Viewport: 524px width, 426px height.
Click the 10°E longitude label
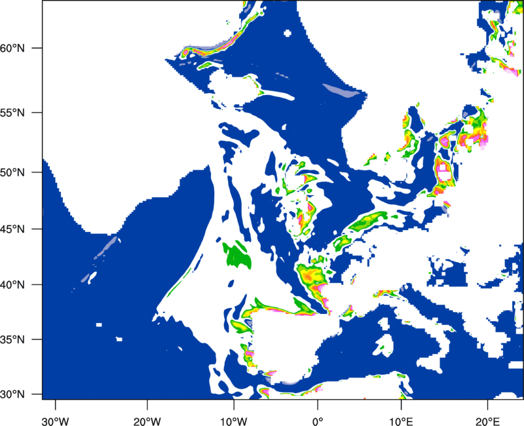[x=401, y=421]
